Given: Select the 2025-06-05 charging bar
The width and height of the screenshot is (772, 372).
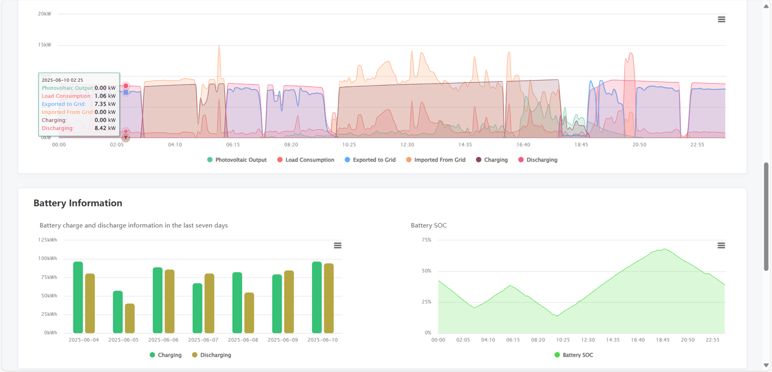Looking at the screenshot, I should [118, 312].
